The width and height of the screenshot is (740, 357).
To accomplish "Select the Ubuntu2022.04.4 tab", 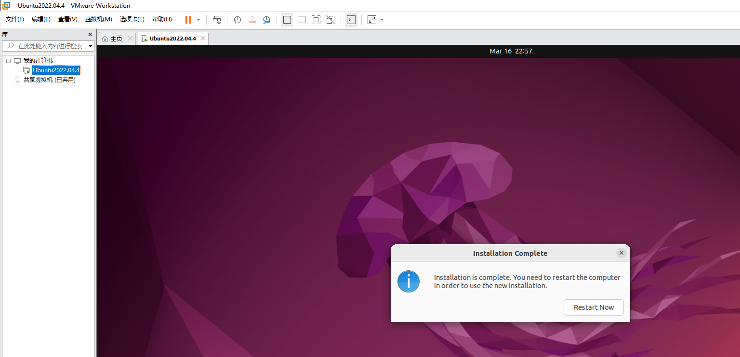I will (172, 39).
